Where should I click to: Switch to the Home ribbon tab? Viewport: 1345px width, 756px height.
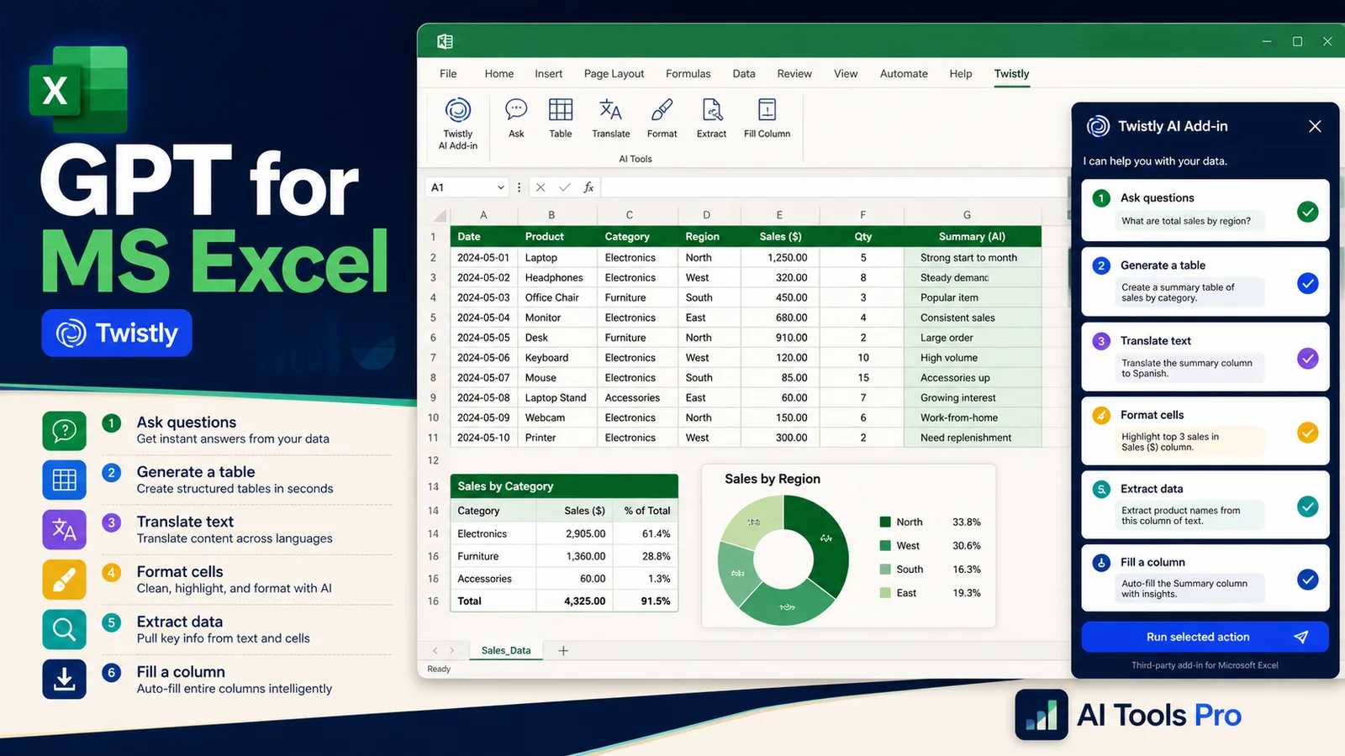click(x=498, y=74)
